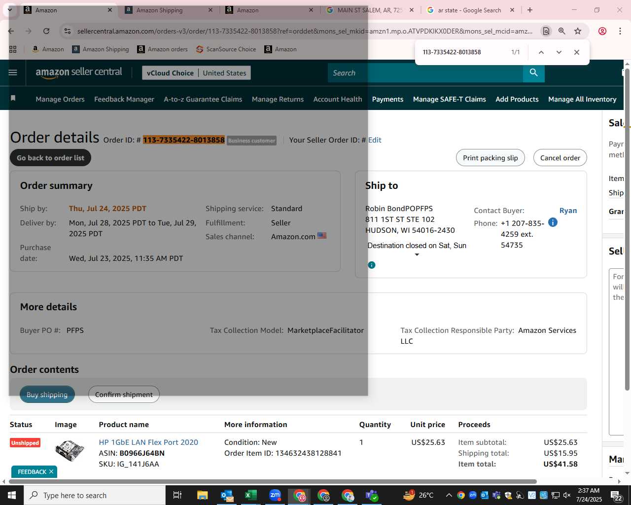Open the browser zoom magnifier icon
The image size is (631, 505).
(x=561, y=31)
